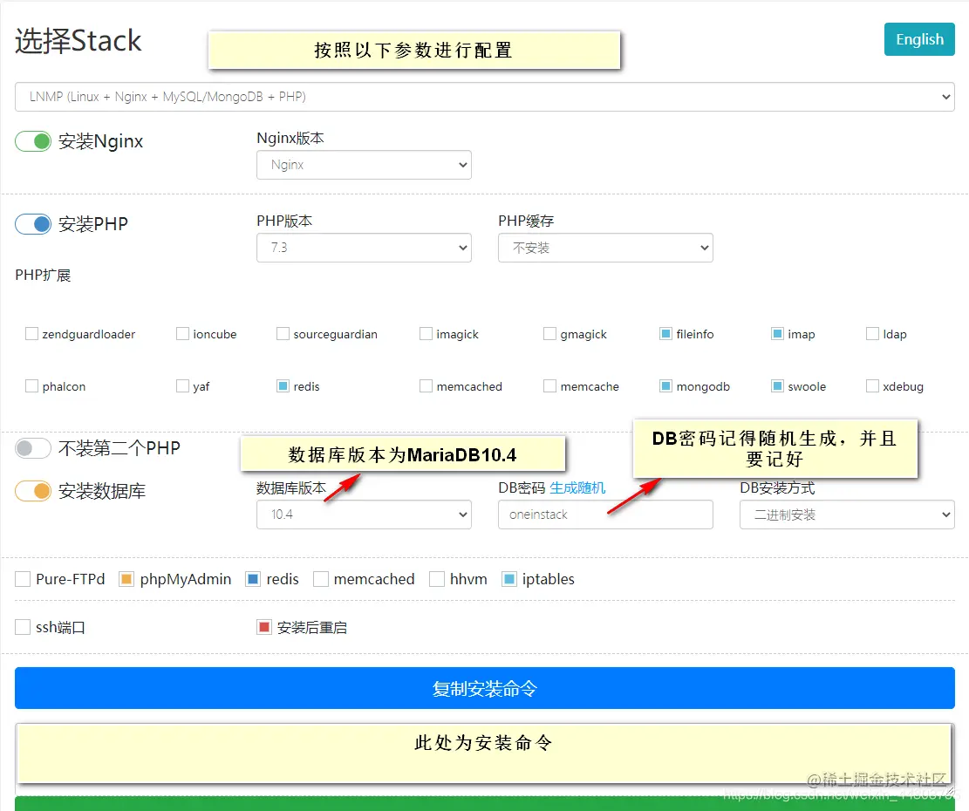969x811 pixels.
Task: Focus the DB密码 input field
Action: [x=605, y=515]
